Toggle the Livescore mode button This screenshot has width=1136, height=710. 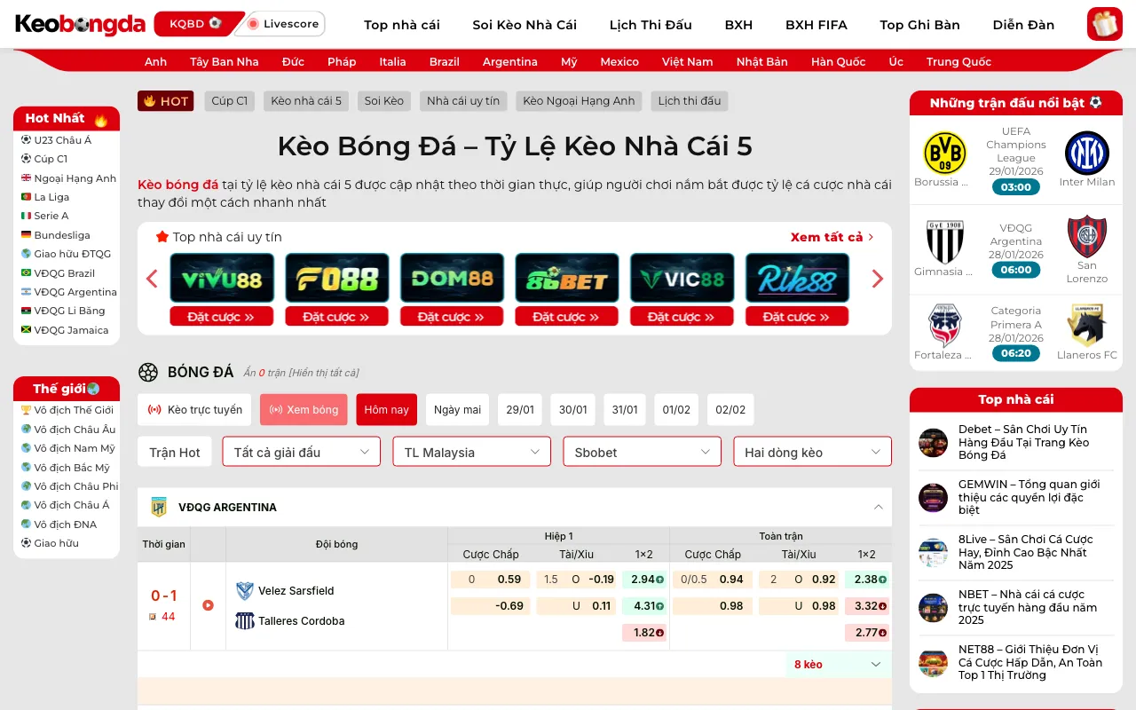(x=283, y=24)
